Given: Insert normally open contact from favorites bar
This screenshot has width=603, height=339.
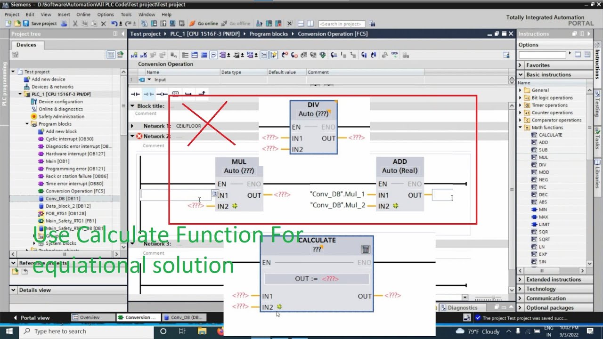Looking at the screenshot, I should (x=135, y=94).
